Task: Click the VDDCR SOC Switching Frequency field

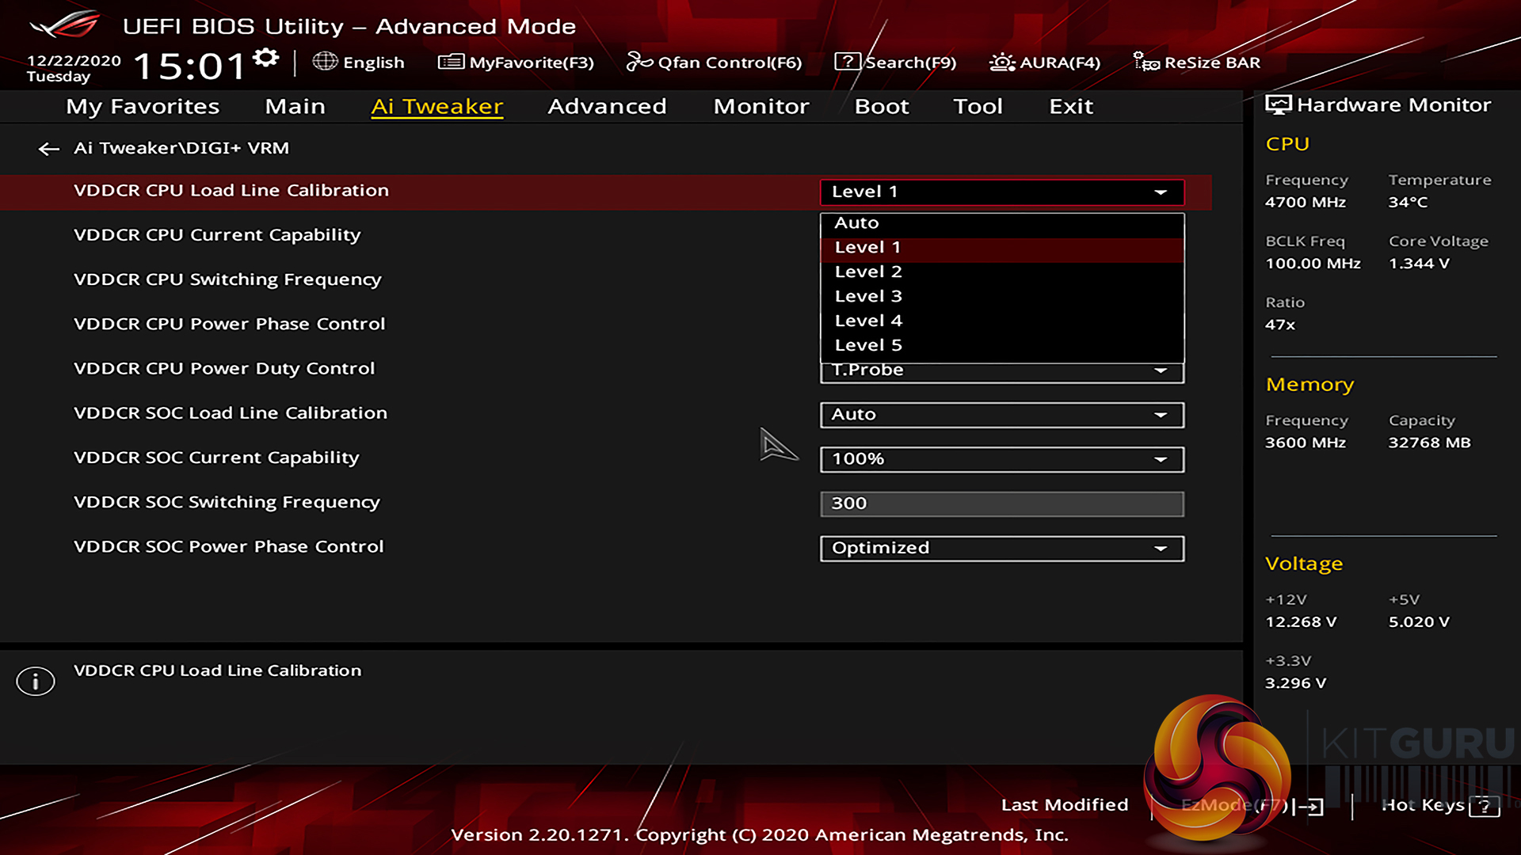Action: tap(1001, 503)
